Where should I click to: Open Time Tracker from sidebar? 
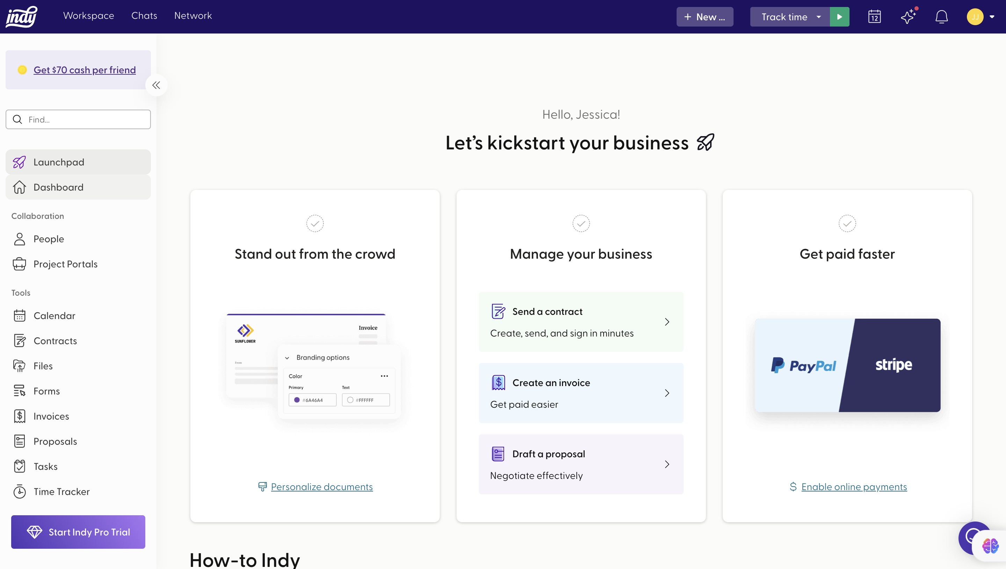pos(61,492)
